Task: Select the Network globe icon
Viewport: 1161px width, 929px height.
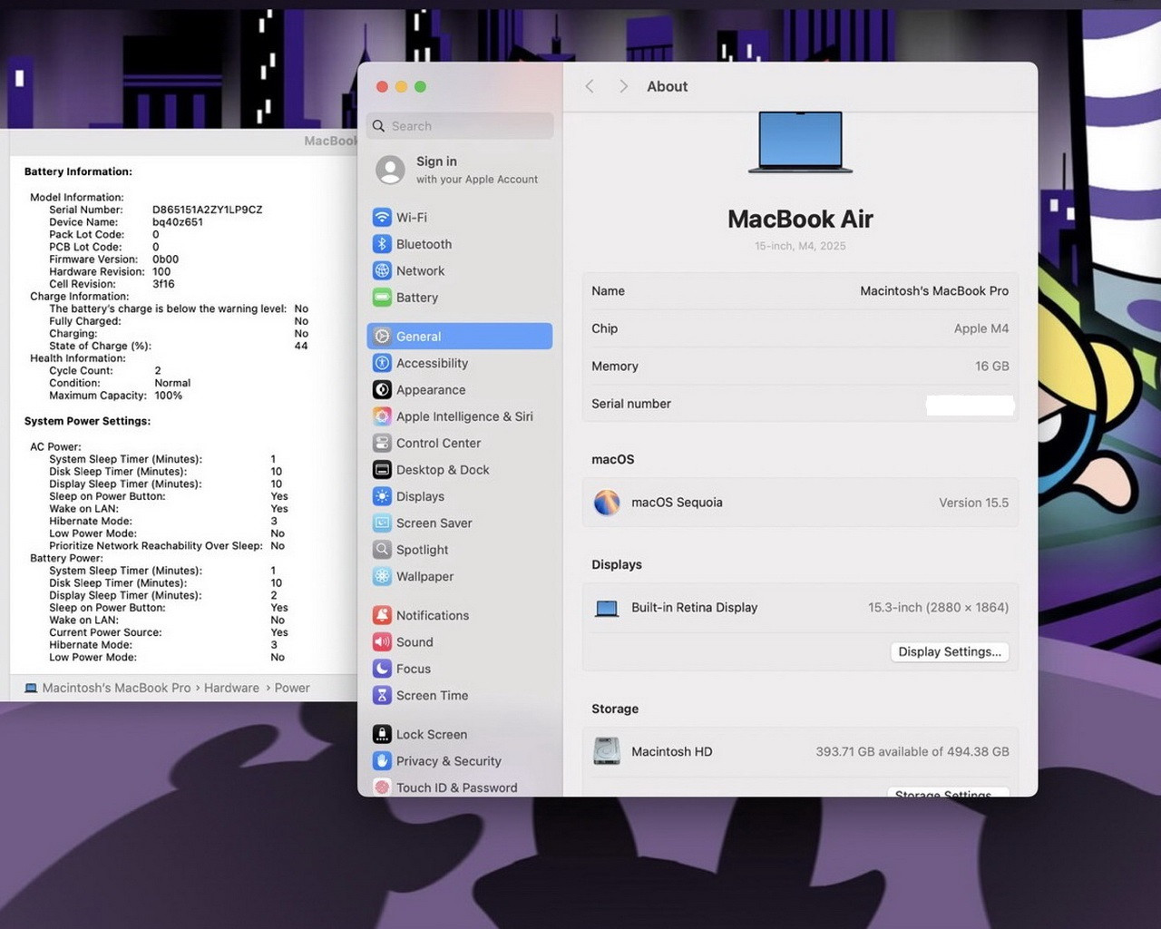Action: click(x=382, y=270)
